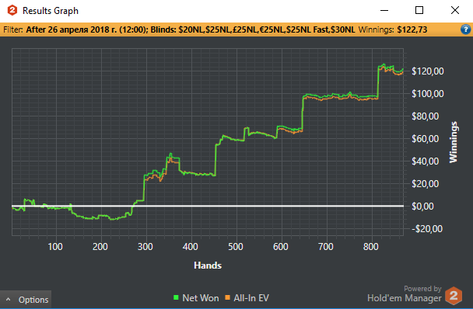Viewport: 473px width, 309px height.
Task: Click the vertical Winnings axis title
Action: tap(454, 142)
